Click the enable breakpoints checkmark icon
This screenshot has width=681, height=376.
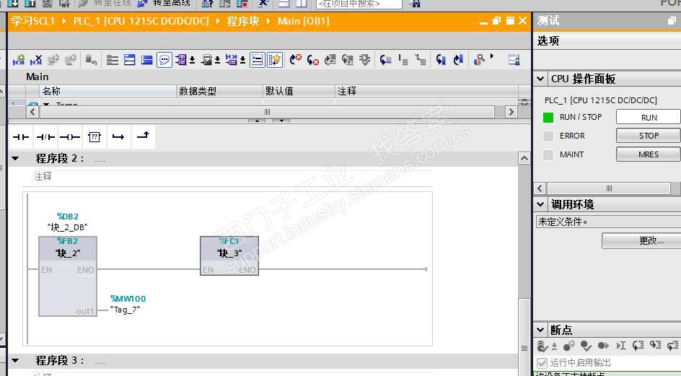[x=586, y=346]
